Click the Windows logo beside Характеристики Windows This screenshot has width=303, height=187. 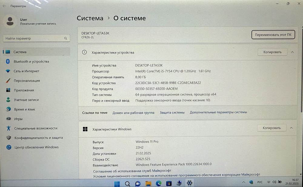(85, 129)
